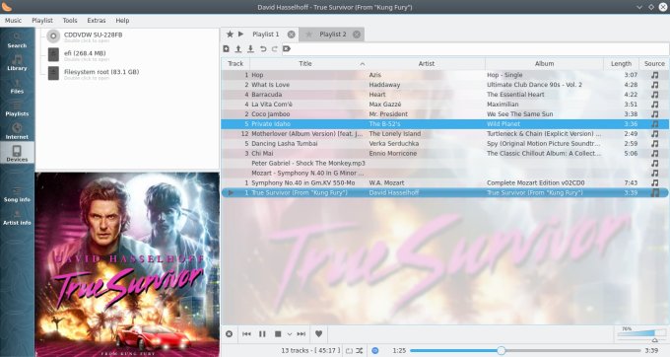Sort playlist by Album column header
670x357 pixels.
coord(544,64)
